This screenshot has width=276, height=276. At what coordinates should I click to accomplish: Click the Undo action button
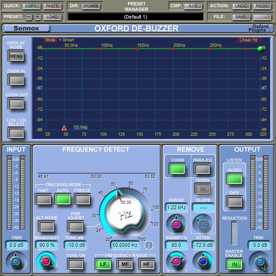pos(241,6)
